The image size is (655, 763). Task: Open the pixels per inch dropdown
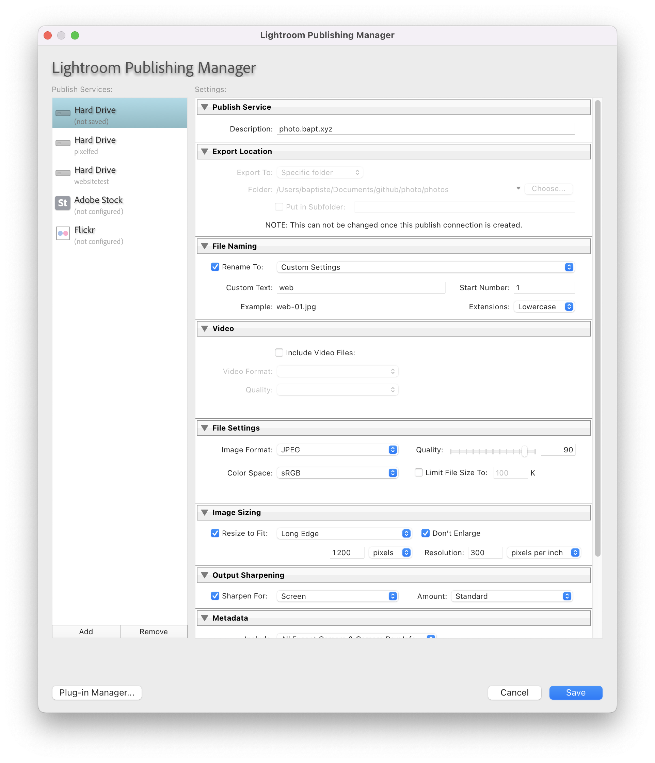click(x=543, y=553)
